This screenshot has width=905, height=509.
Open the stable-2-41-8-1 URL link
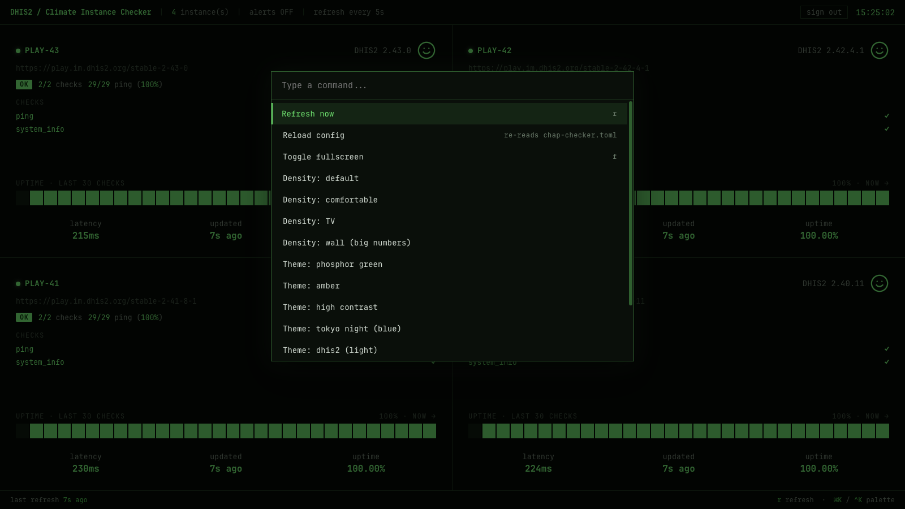pyautogui.click(x=106, y=301)
